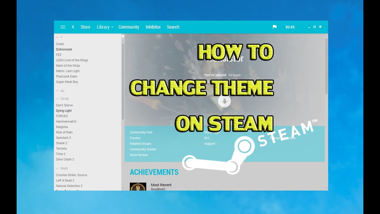Open the DLC link

[x=207, y=138]
